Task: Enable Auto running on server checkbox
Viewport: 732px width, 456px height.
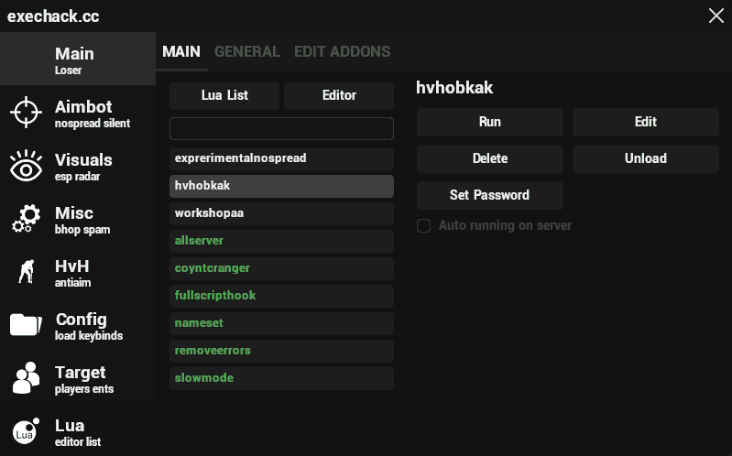Action: [x=423, y=225]
